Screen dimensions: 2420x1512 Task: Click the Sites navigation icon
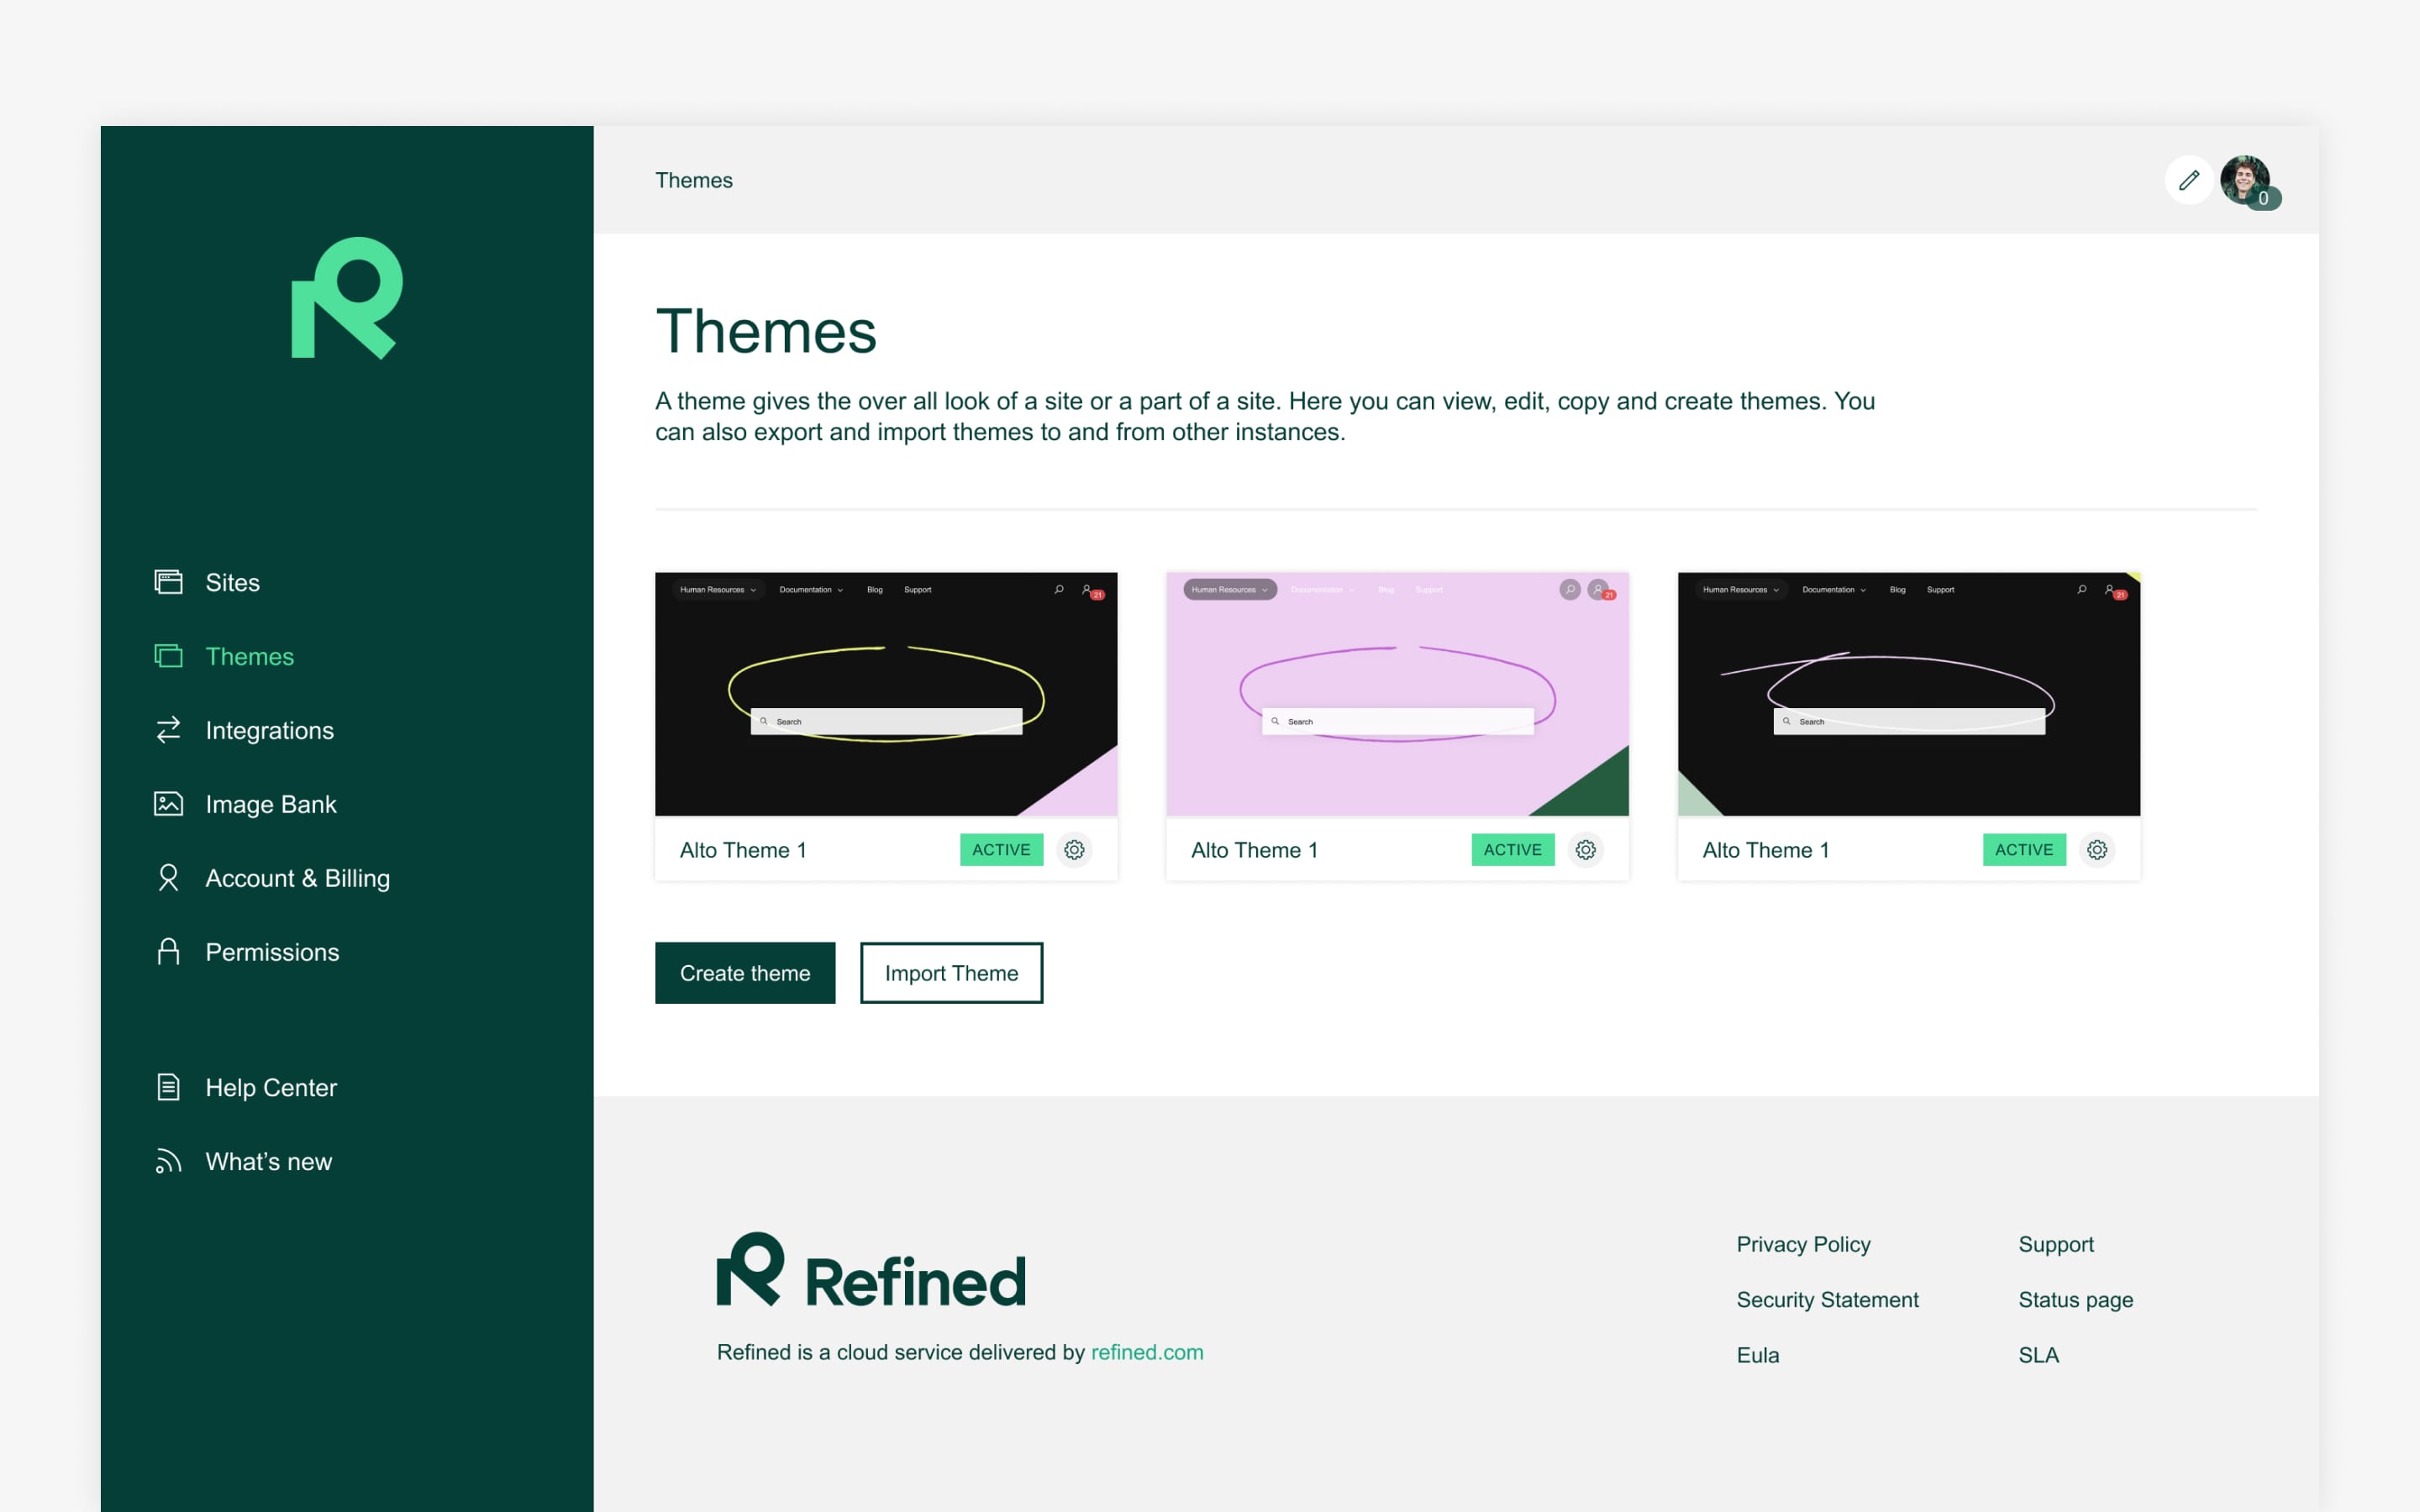(x=169, y=582)
